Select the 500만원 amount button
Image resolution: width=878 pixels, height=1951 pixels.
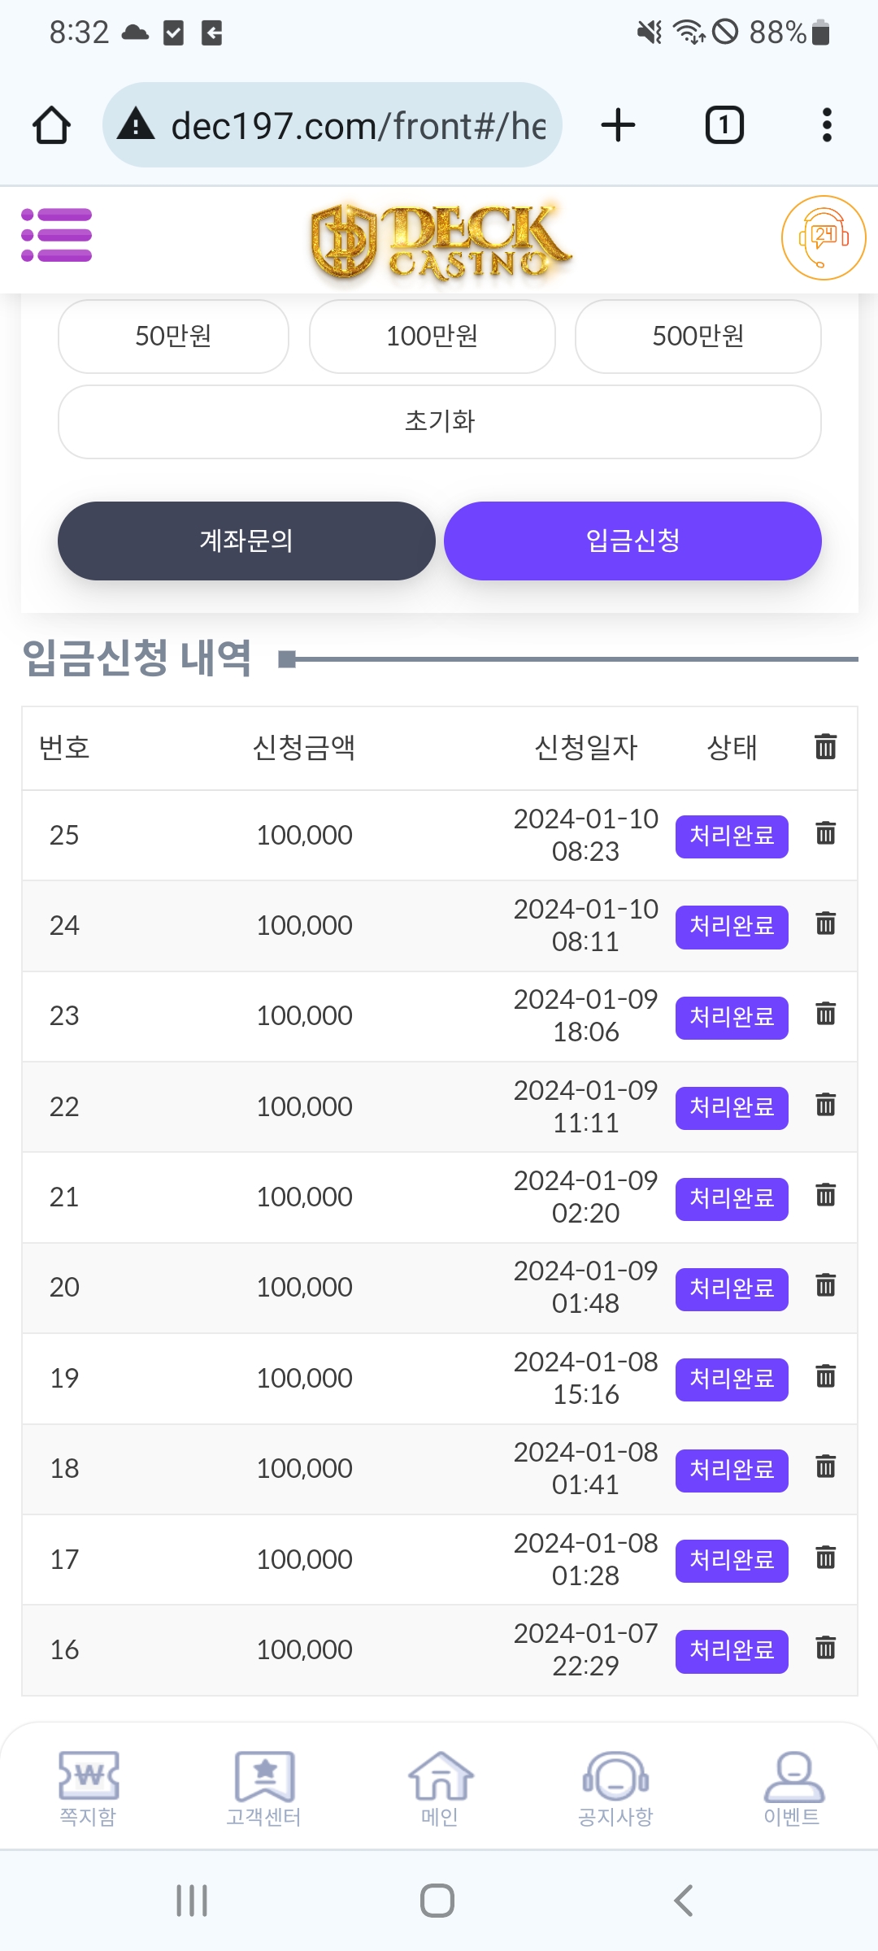tap(698, 336)
